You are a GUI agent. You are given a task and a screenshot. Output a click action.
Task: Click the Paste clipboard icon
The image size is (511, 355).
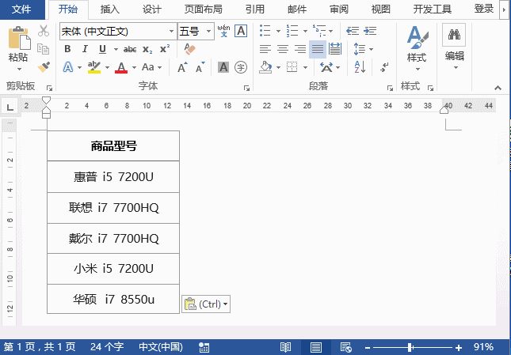19,38
